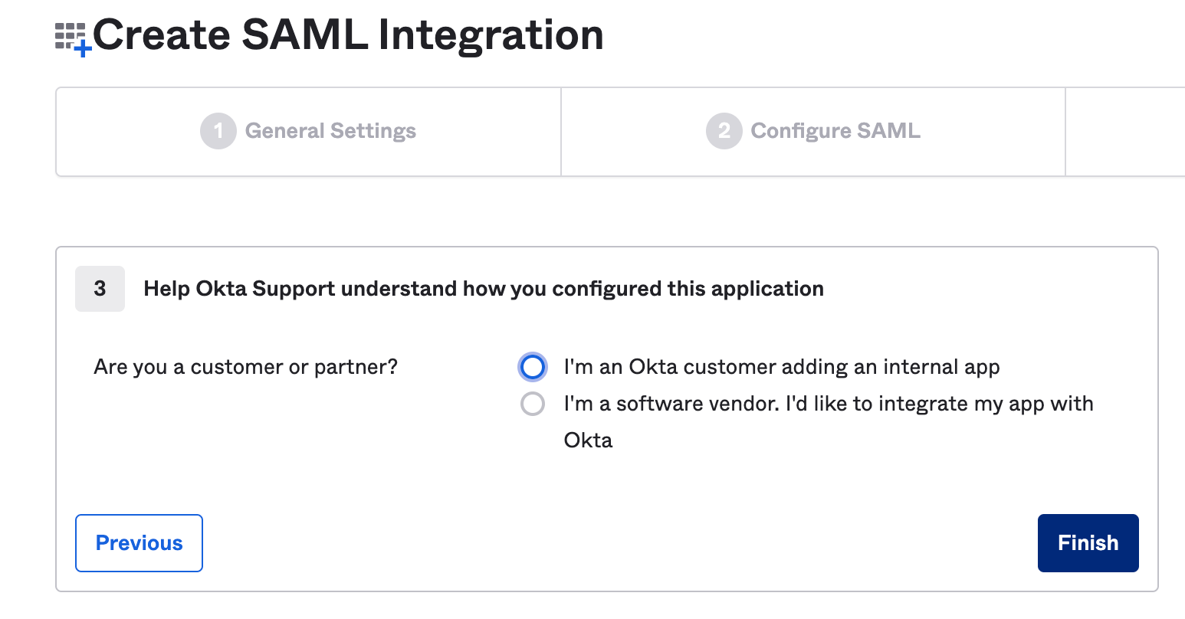The width and height of the screenshot is (1185, 619).
Task: Click the step 1 number circle
Action: (218, 131)
